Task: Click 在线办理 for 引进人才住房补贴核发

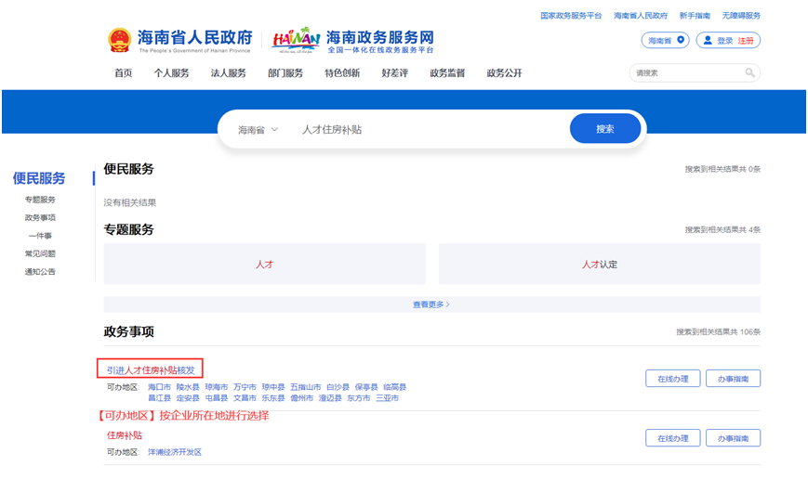Action: pyautogui.click(x=673, y=379)
